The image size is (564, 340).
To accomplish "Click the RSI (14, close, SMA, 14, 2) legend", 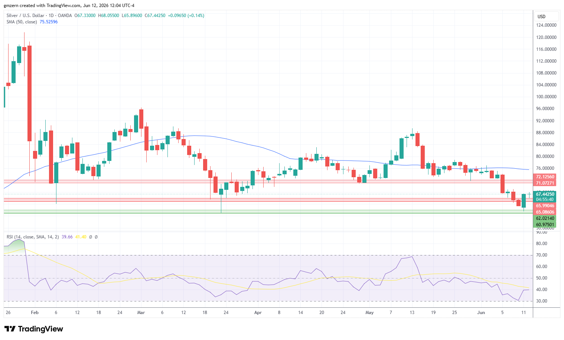I will (33, 237).
